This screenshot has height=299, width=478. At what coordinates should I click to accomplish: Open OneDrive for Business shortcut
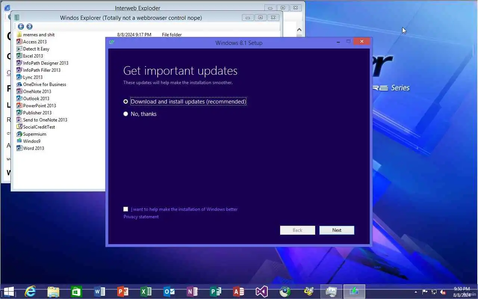[41, 84]
